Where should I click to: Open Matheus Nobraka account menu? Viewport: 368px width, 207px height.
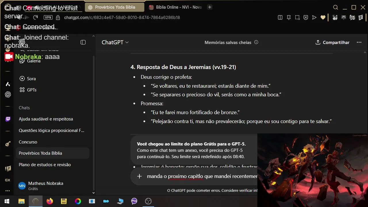[x=53, y=186]
